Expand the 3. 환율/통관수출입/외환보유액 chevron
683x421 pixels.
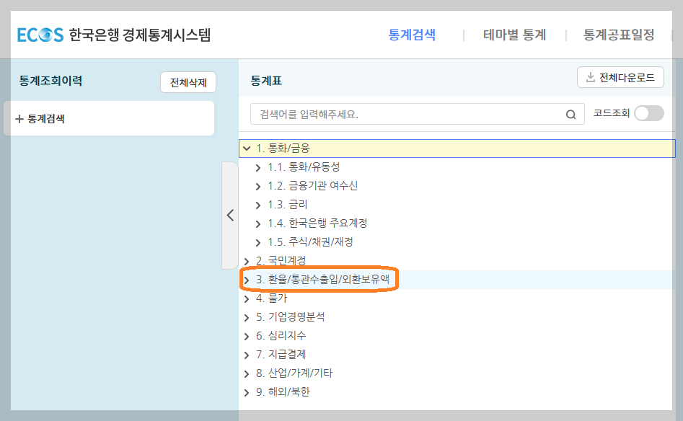point(247,280)
